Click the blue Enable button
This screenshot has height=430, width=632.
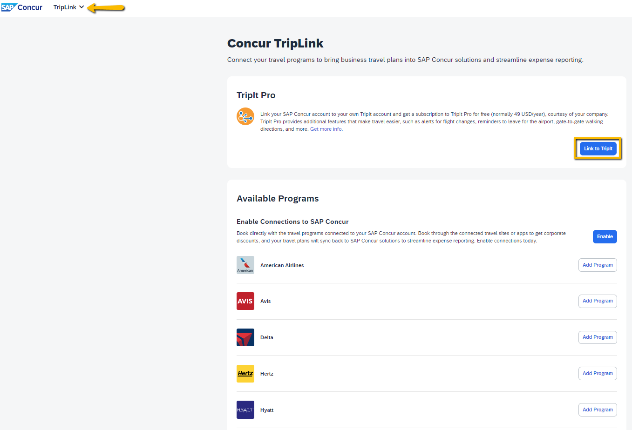tap(605, 236)
